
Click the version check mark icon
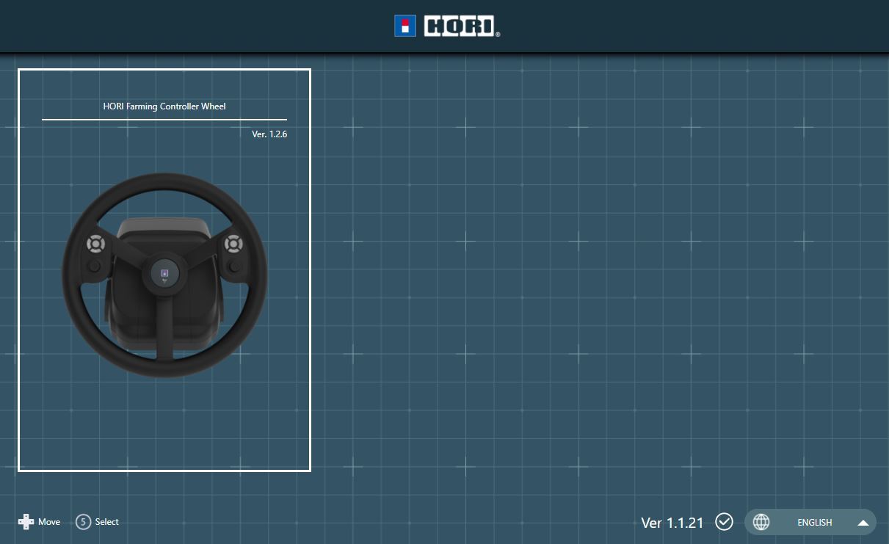pyautogui.click(x=724, y=521)
